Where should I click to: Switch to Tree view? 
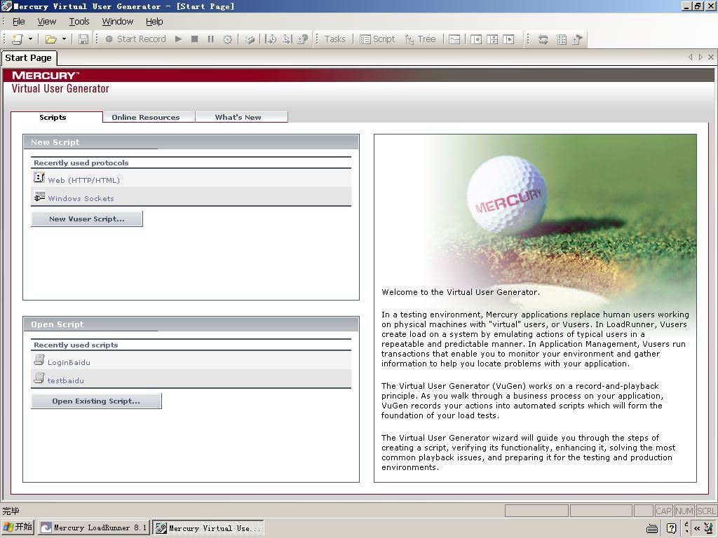pyautogui.click(x=421, y=39)
